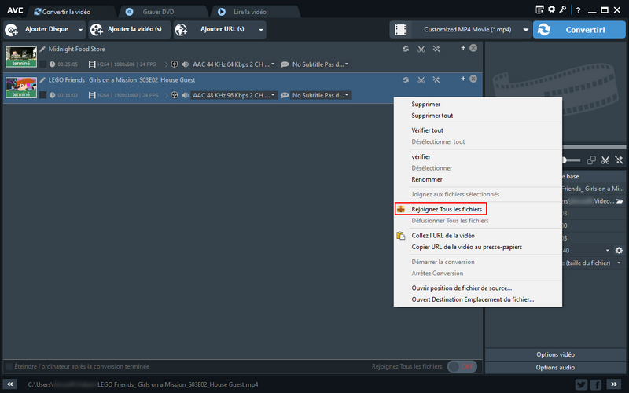The width and height of the screenshot is (629, 393).
Task: Open the Facebook share icon
Action: pyautogui.click(x=596, y=384)
